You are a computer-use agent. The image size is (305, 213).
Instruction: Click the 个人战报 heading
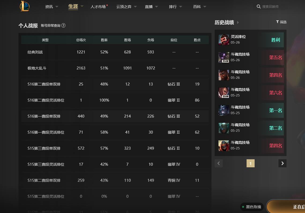[x=28, y=26]
